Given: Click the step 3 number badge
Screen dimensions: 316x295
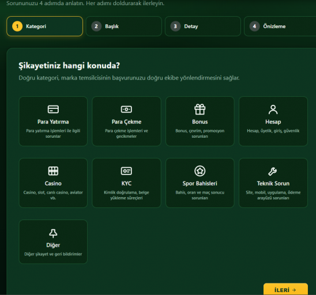Looking at the screenshot, I should click(175, 27).
